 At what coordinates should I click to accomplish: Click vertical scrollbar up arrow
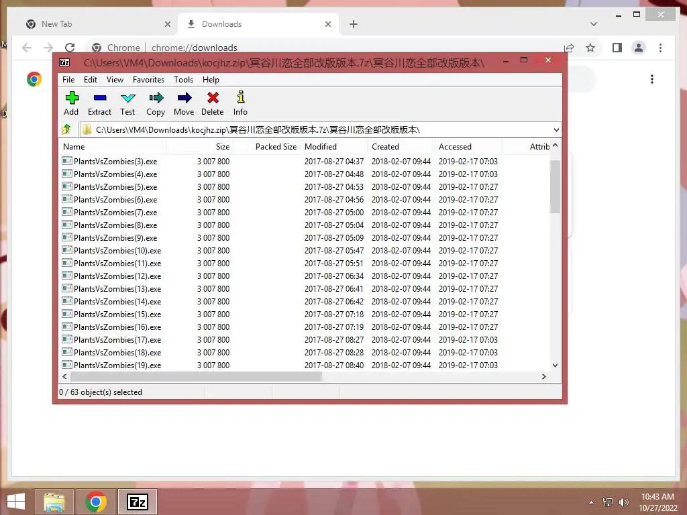point(555,145)
